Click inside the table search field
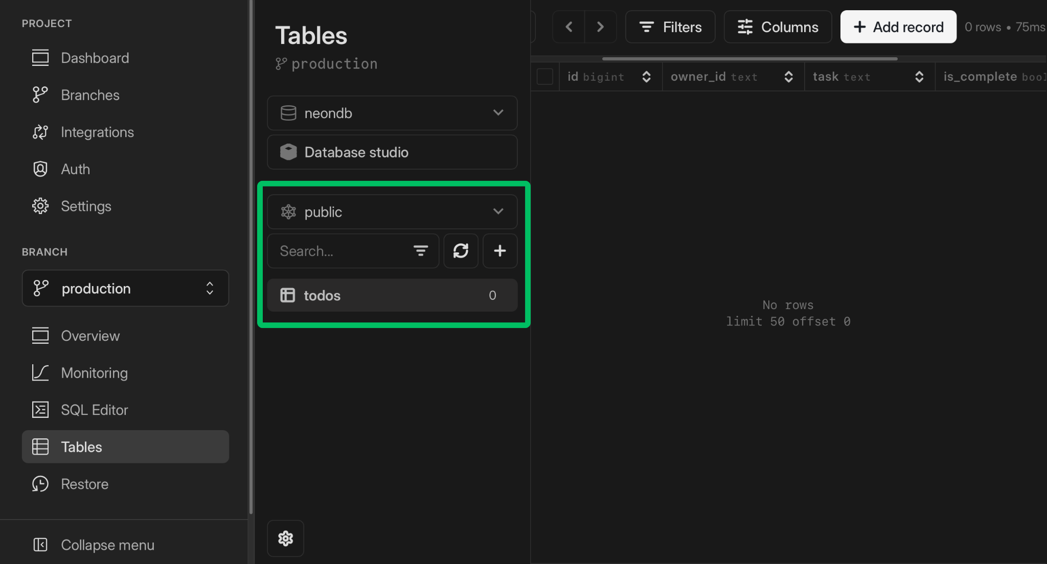Screen dimensions: 1047x564 coord(337,251)
